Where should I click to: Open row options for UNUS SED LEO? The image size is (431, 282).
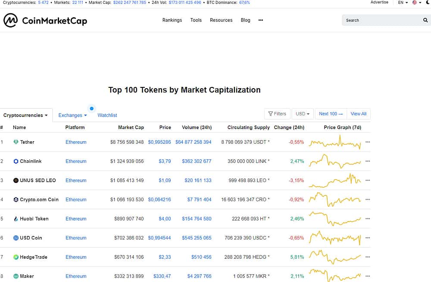(x=368, y=180)
